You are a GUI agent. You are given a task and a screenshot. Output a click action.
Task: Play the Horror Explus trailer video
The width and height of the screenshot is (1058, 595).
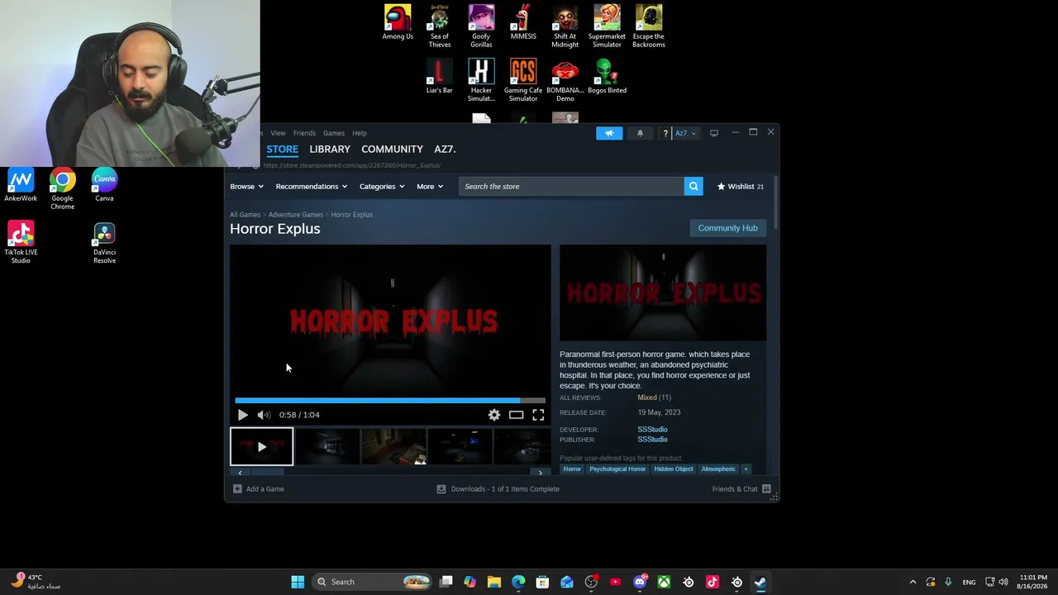click(x=242, y=415)
